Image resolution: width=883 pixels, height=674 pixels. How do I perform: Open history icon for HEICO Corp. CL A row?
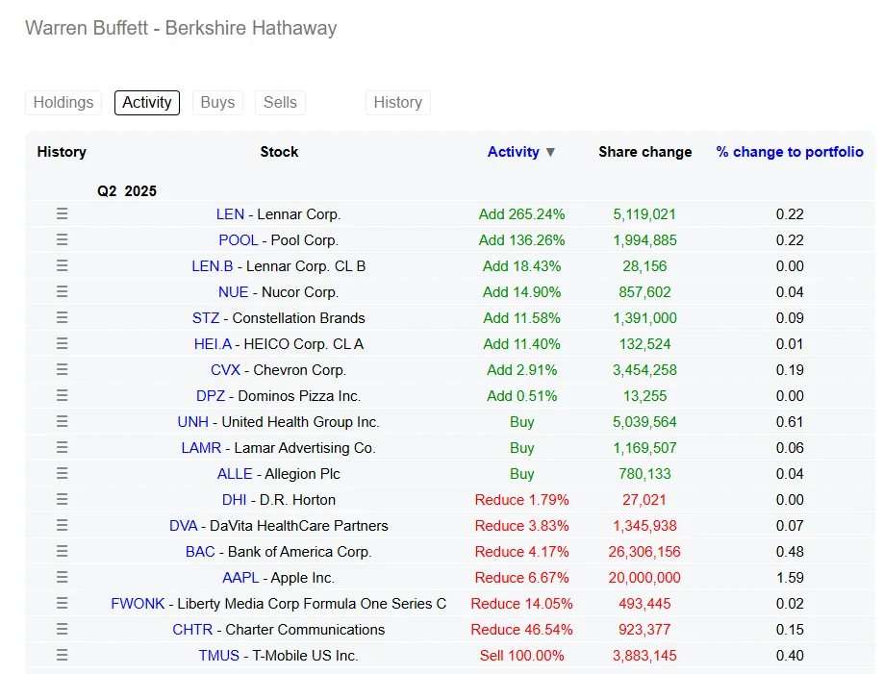click(x=62, y=343)
